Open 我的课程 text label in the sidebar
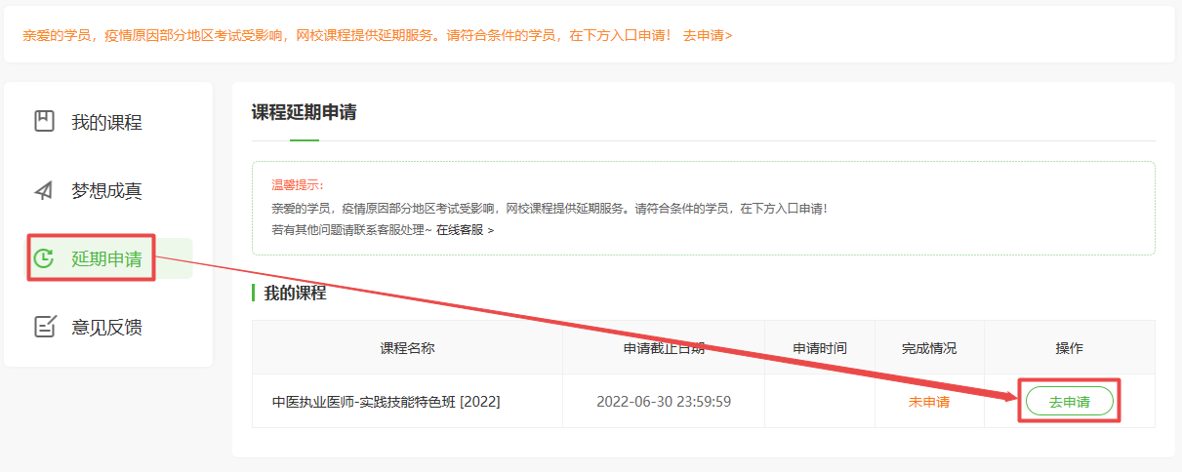Screen dimensions: 1182x472 [106, 122]
